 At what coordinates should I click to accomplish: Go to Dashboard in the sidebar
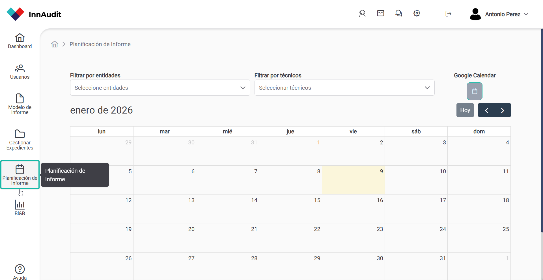pyautogui.click(x=20, y=41)
